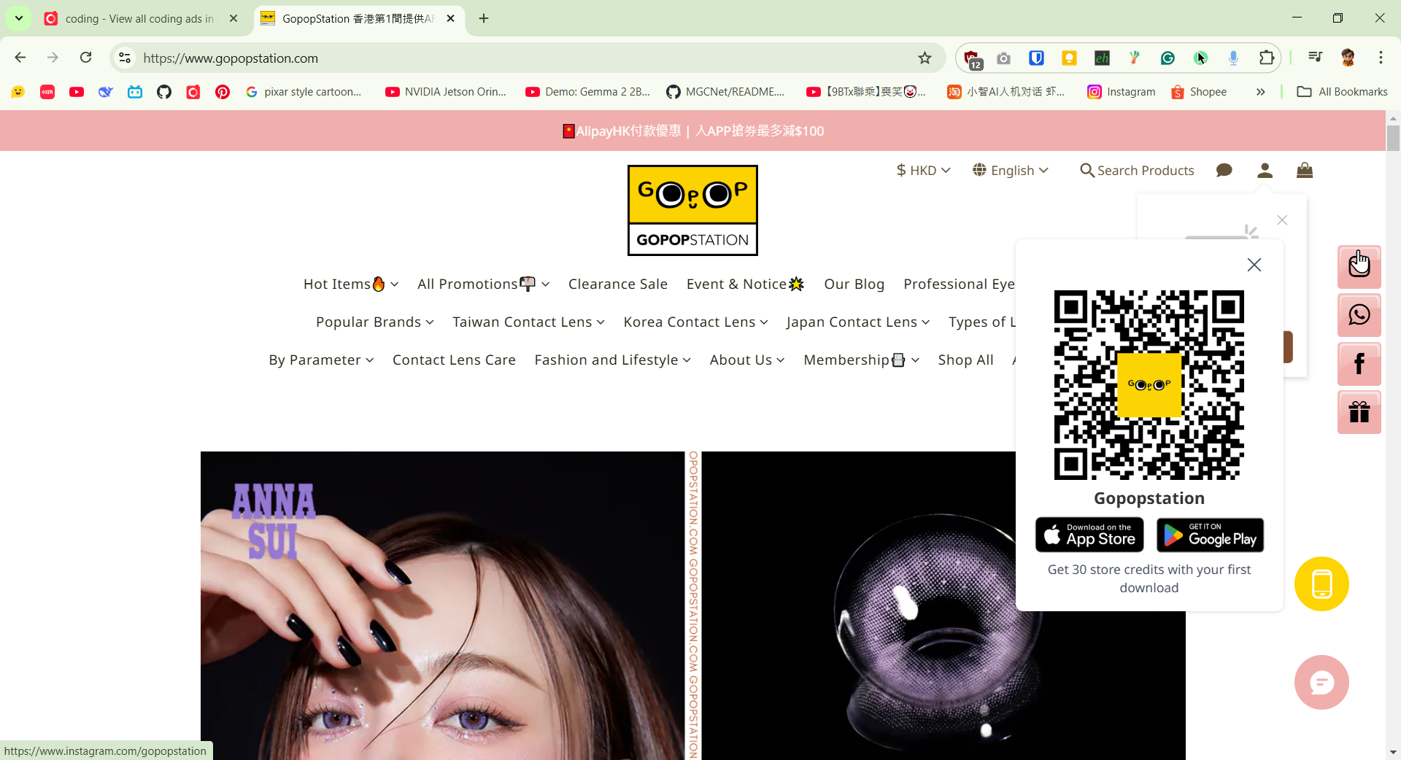Click the chat message bubble icon in header
Image resolution: width=1401 pixels, height=760 pixels.
(x=1224, y=170)
